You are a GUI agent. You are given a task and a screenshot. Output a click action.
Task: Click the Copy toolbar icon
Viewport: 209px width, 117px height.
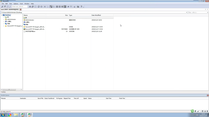click(x=33, y=6)
